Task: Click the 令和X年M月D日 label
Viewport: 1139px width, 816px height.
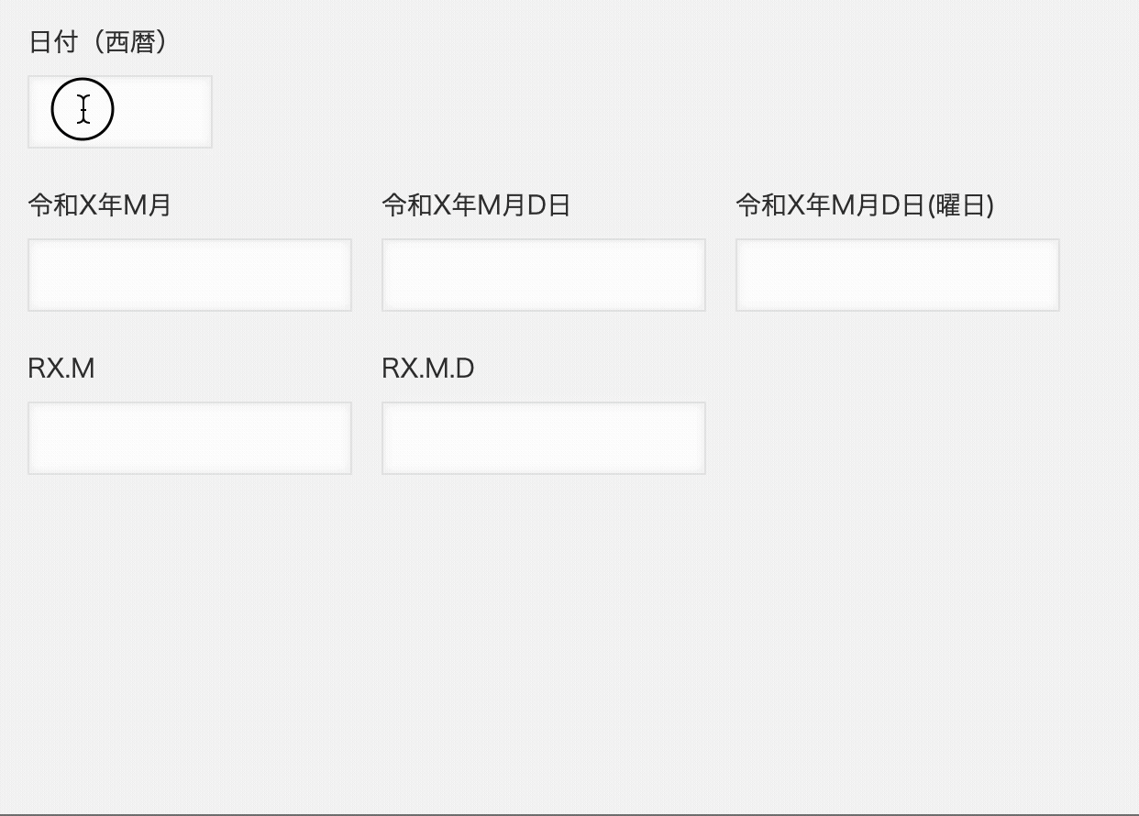Action: (476, 205)
